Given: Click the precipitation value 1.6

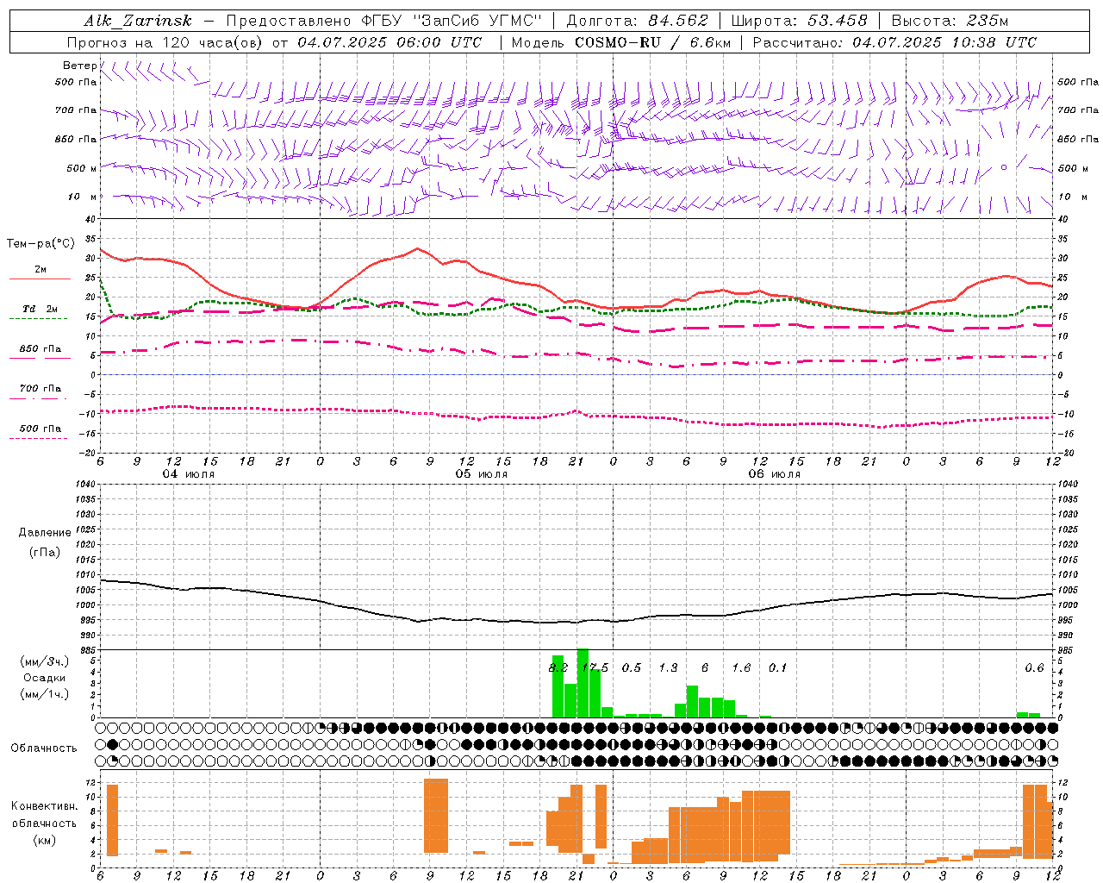Looking at the screenshot, I should [741, 668].
